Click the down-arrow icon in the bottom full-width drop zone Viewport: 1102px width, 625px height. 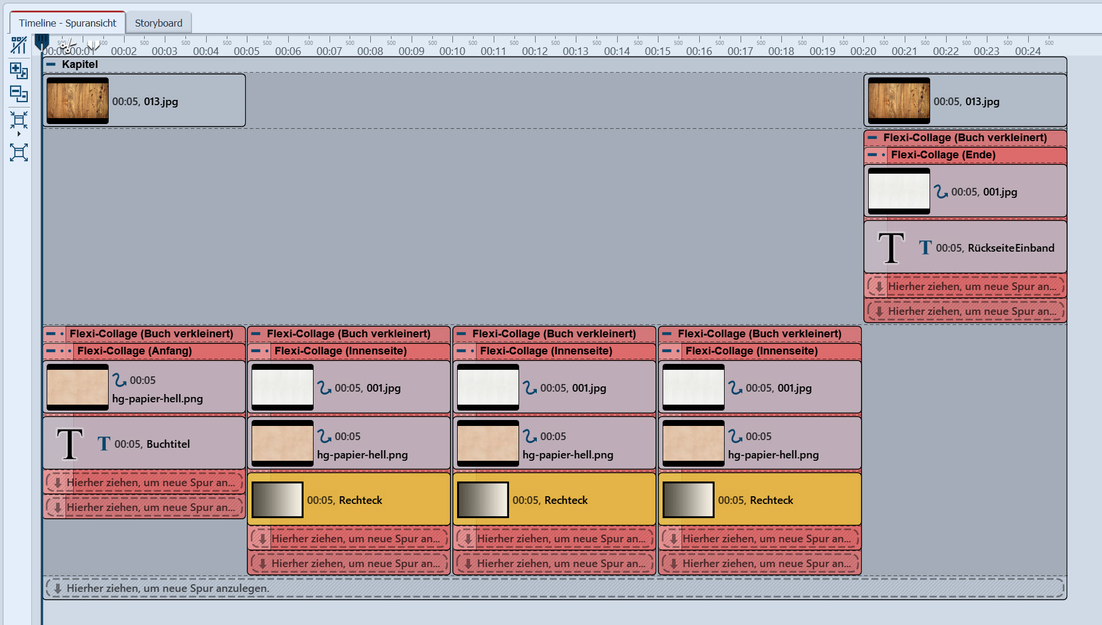click(x=57, y=588)
